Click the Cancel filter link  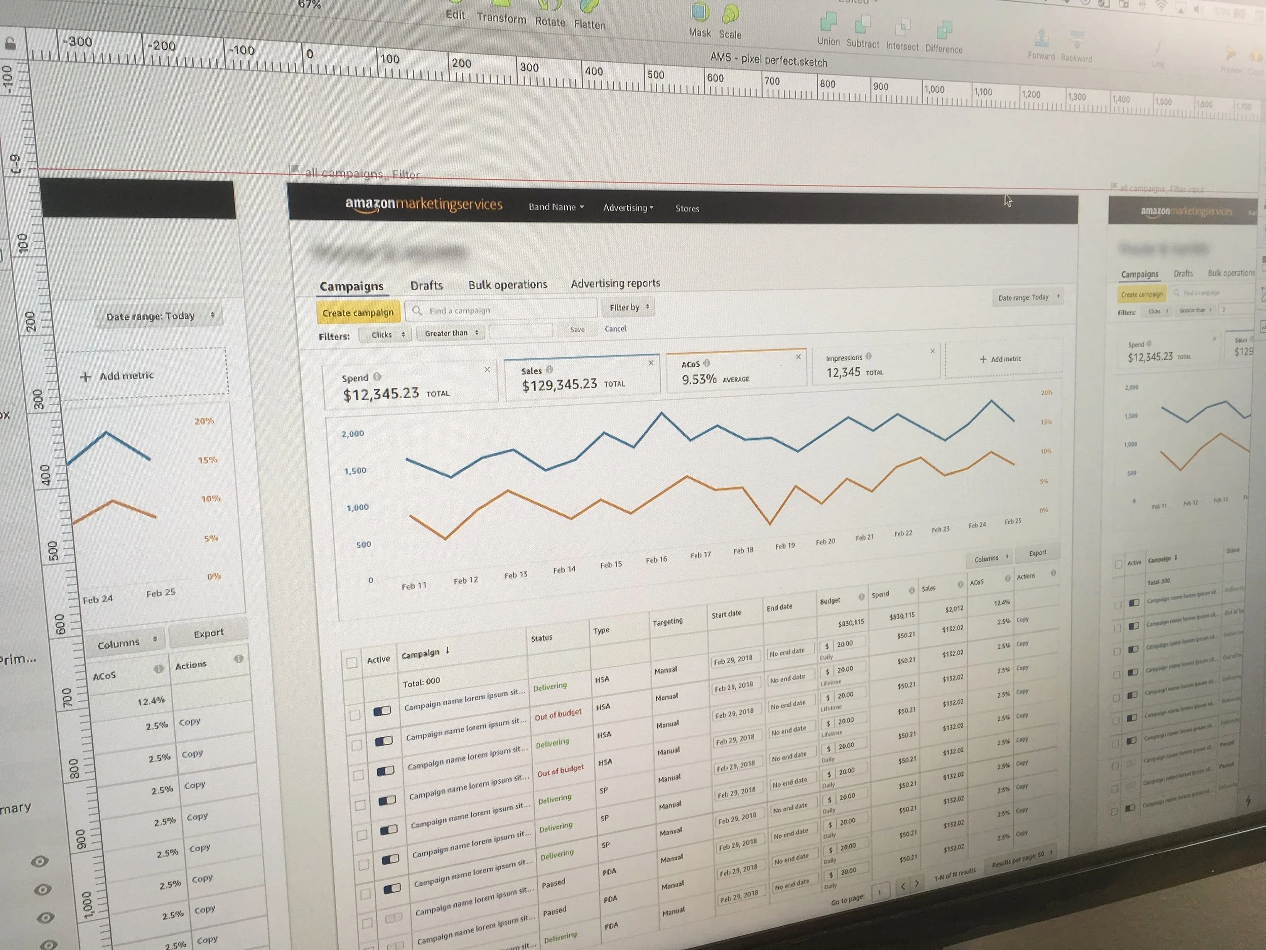pos(615,329)
